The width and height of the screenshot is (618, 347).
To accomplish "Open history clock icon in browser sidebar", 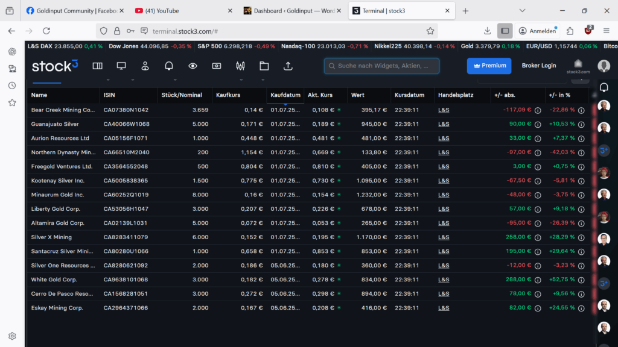I will point(12,86).
